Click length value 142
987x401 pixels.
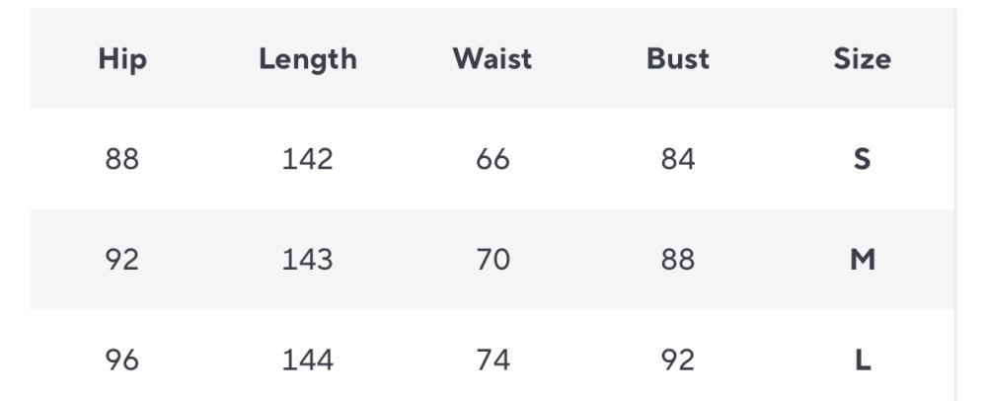pos(308,159)
